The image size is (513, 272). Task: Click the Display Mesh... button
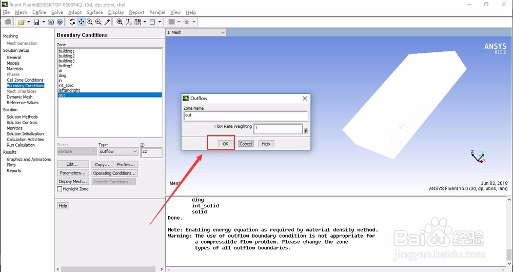pyautogui.click(x=73, y=181)
